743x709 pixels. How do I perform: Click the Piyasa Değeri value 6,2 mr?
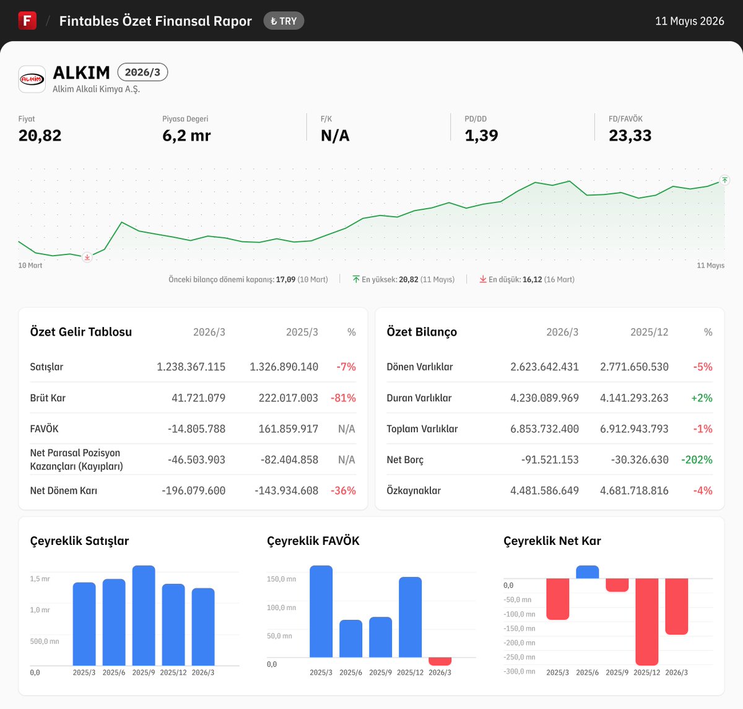[186, 136]
